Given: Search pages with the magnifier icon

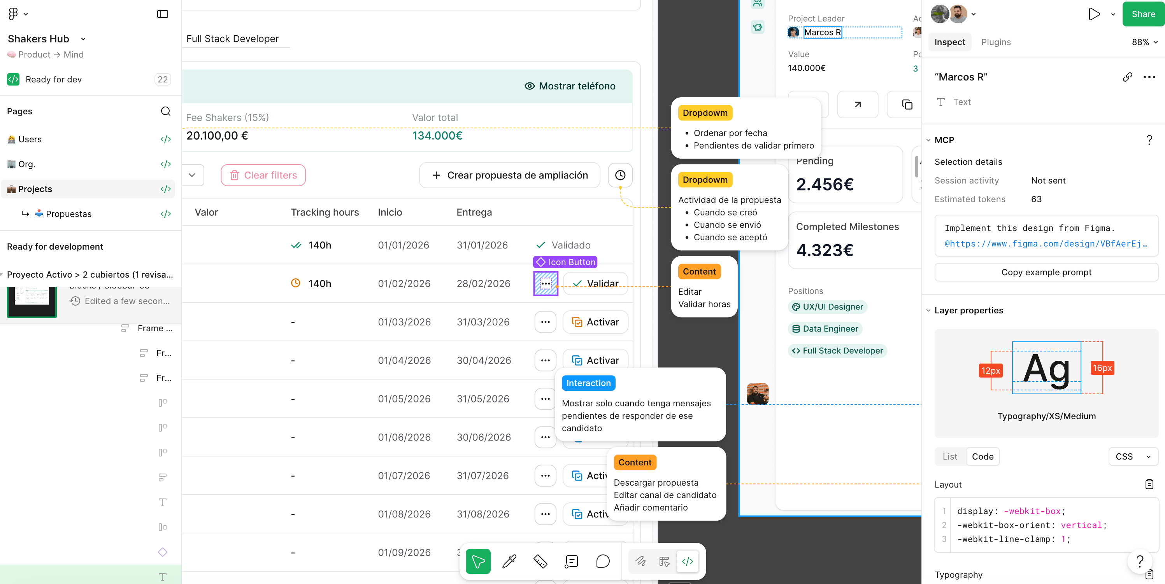Looking at the screenshot, I should click(165, 111).
